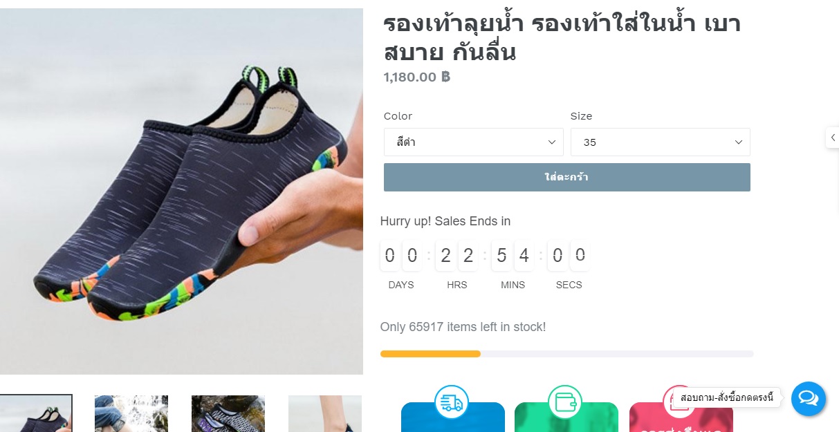Select fourth partially visible product thumbnail

(325, 413)
